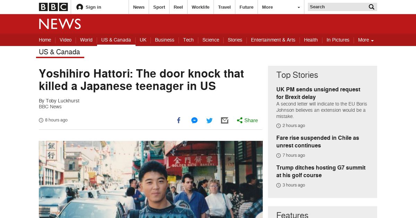The height and width of the screenshot is (218, 416).
Task: Click the search magnifier icon
Action: 372,7
